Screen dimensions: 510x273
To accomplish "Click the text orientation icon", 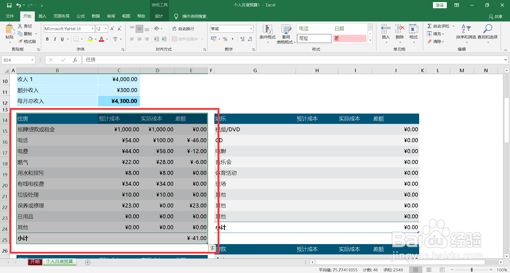I will tap(157, 29).
